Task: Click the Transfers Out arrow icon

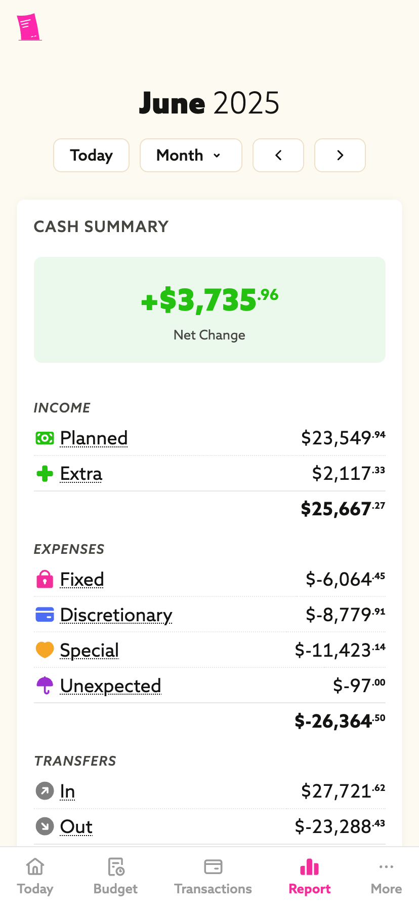Action: (45, 826)
